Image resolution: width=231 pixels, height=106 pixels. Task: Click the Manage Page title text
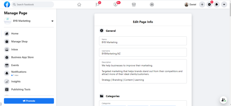16,13
